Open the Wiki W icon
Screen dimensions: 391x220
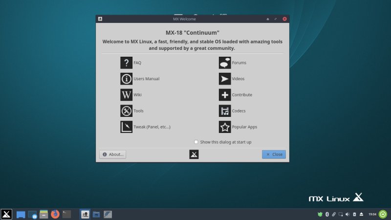(x=126, y=95)
